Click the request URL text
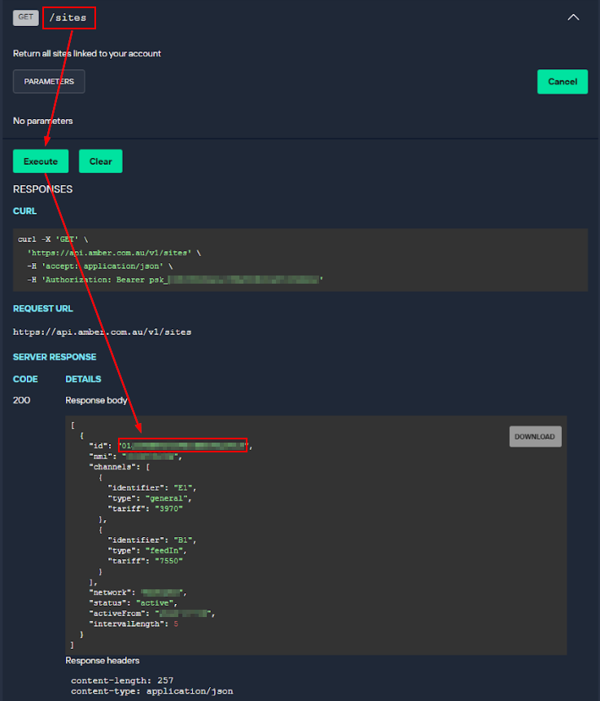The width and height of the screenshot is (600, 701). [102, 332]
